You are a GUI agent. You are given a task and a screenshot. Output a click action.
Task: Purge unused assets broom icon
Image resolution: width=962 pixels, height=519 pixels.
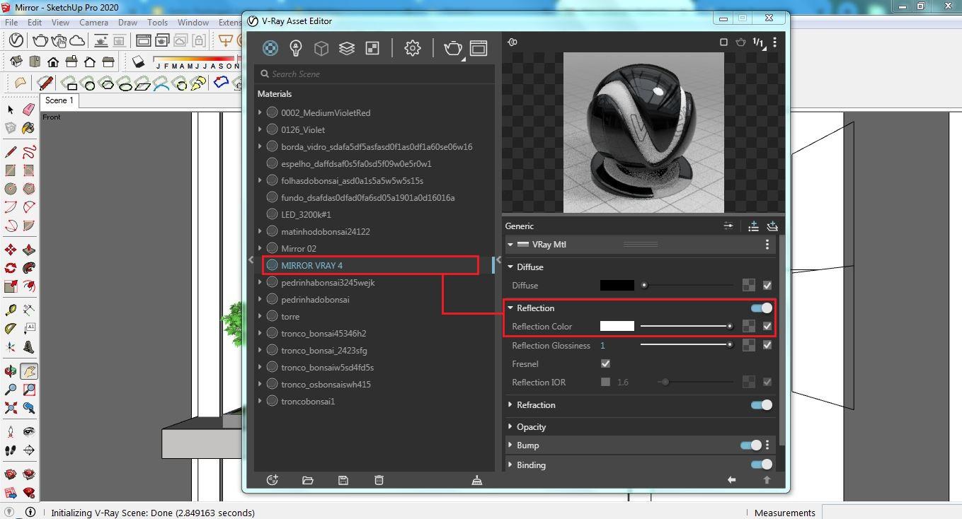pos(477,480)
